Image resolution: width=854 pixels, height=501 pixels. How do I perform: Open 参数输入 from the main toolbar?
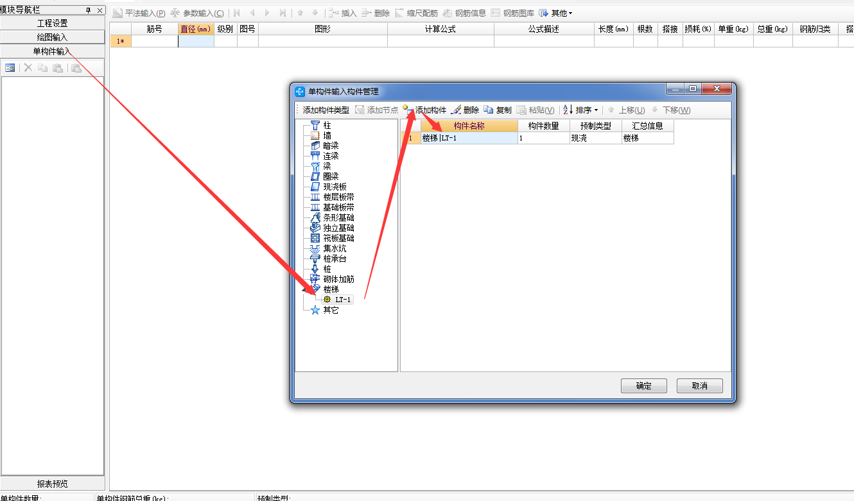pos(198,13)
